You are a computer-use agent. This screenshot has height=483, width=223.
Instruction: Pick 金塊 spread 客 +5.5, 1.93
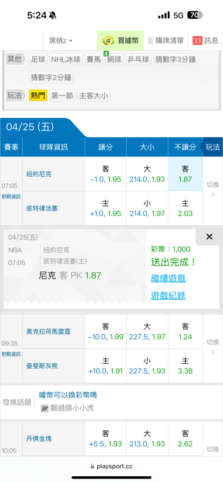105,439
